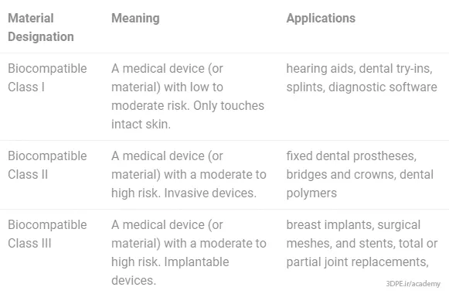Select the Biocompatible Class II cell
Screen dimensions: 449x294
tap(47, 165)
